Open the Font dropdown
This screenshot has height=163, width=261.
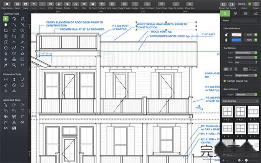point(246,53)
